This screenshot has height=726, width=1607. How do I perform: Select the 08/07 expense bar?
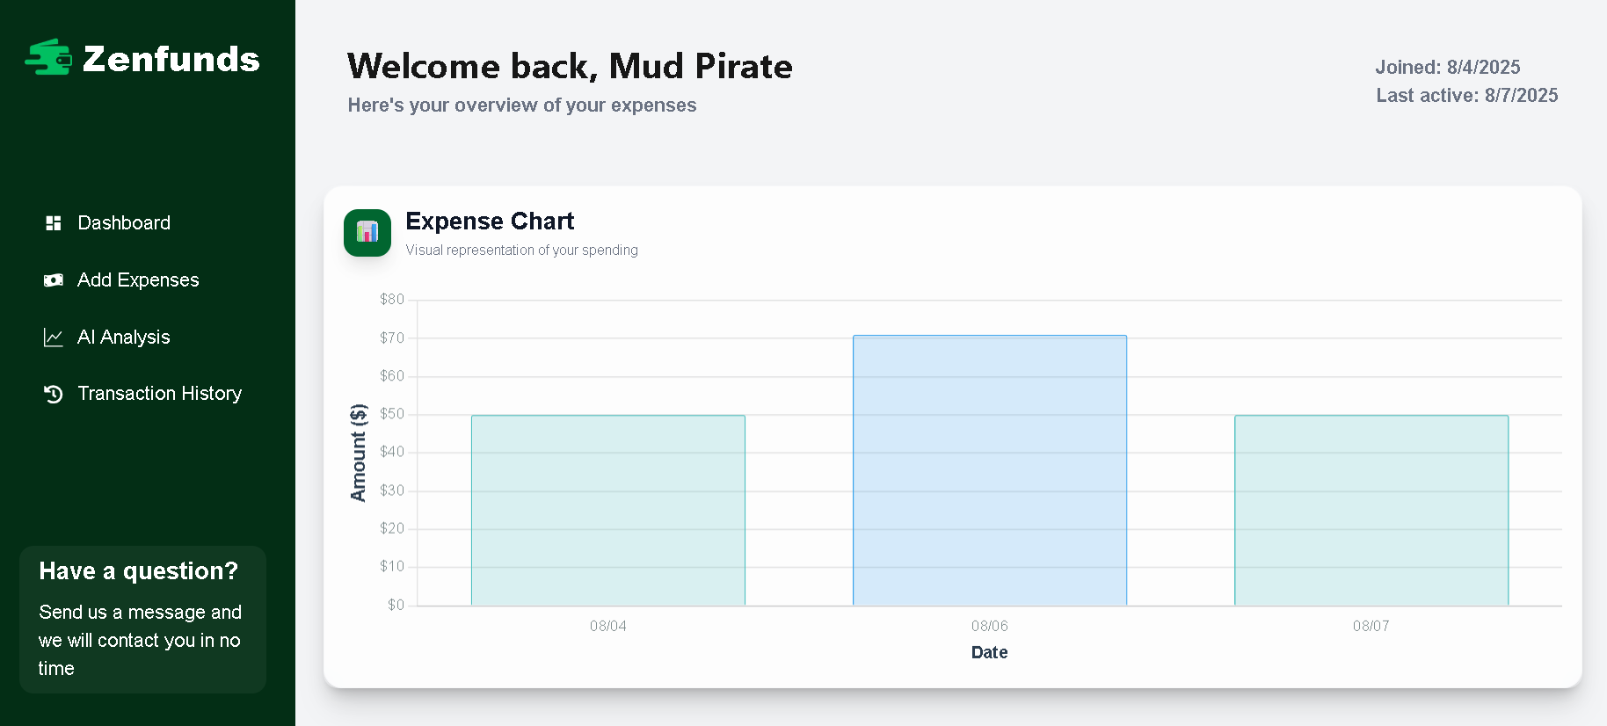point(1371,510)
